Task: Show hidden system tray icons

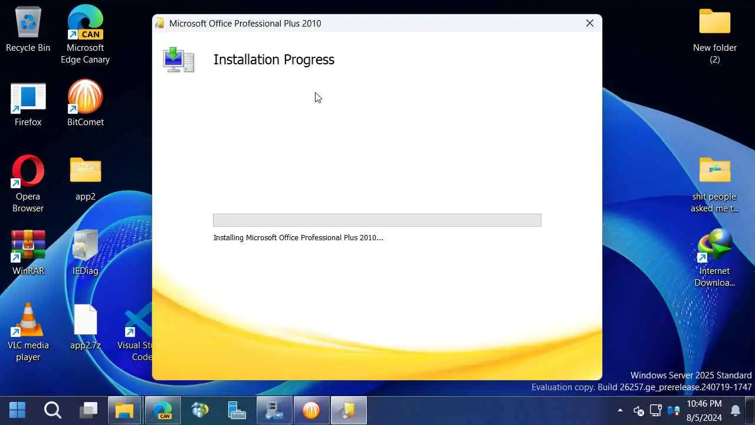Action: coord(620,410)
